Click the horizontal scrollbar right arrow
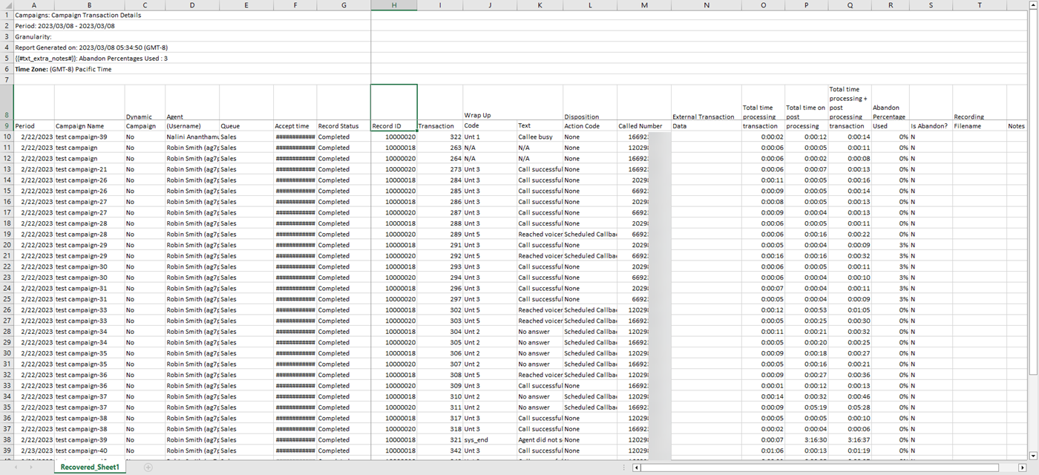The image size is (1039, 475). point(1024,468)
